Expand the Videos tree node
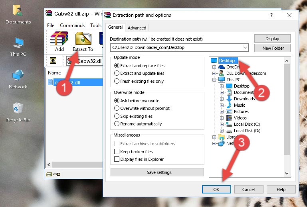Image resolution: width=307 pixels, height=207 pixels. pos(222,118)
